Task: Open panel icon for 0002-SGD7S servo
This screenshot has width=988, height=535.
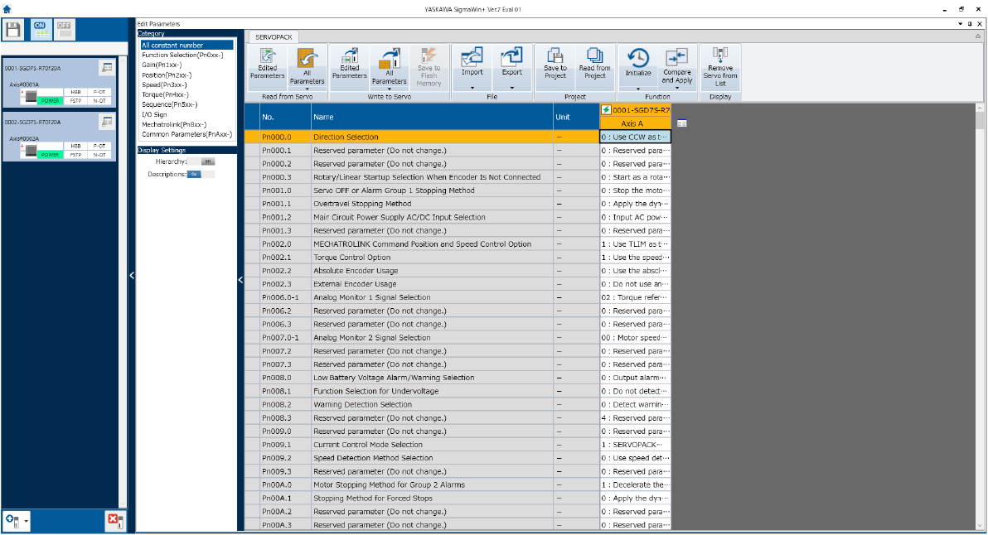Action: [107, 122]
